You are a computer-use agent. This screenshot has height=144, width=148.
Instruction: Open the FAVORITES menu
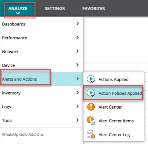93,9
